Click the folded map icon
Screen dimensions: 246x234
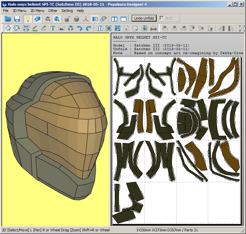point(100,28)
